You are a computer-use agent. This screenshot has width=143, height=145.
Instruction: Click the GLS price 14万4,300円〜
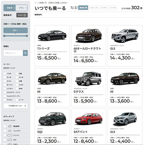[122, 58]
